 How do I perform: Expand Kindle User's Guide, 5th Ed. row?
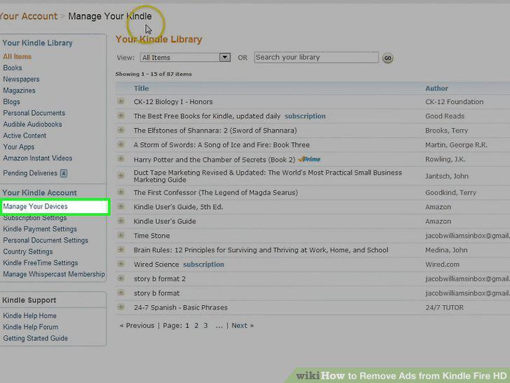[x=120, y=206]
